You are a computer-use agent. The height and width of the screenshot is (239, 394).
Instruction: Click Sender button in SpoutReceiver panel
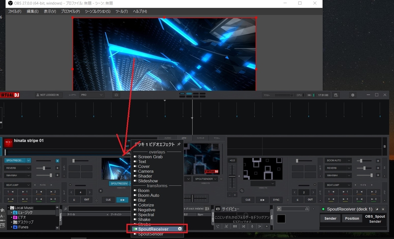pyautogui.click(x=330, y=218)
